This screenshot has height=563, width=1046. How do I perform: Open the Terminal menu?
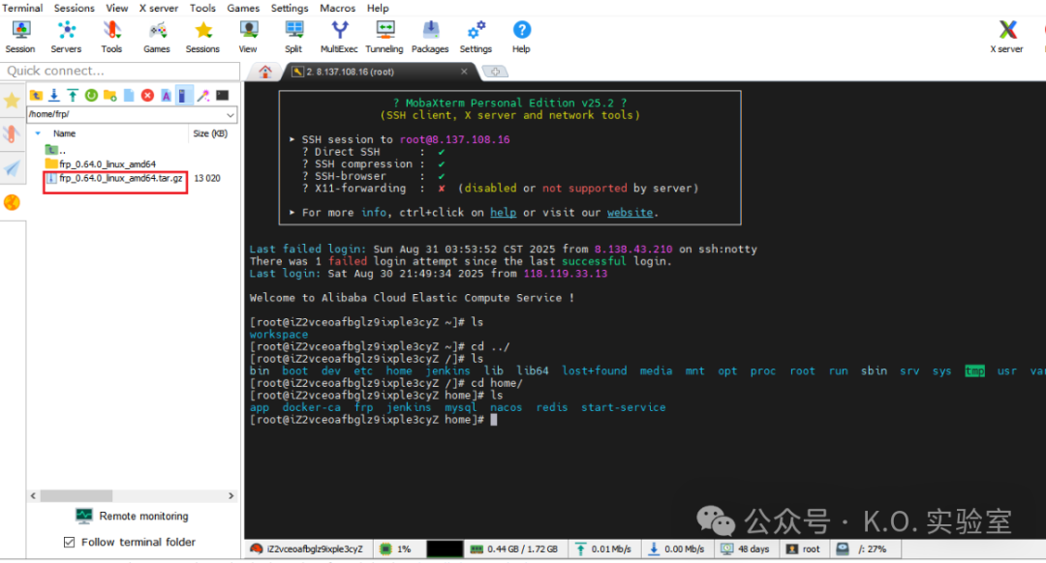[22, 8]
